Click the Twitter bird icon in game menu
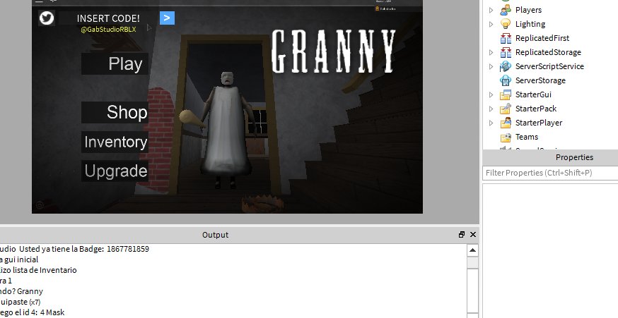618x318 pixels. [x=47, y=18]
